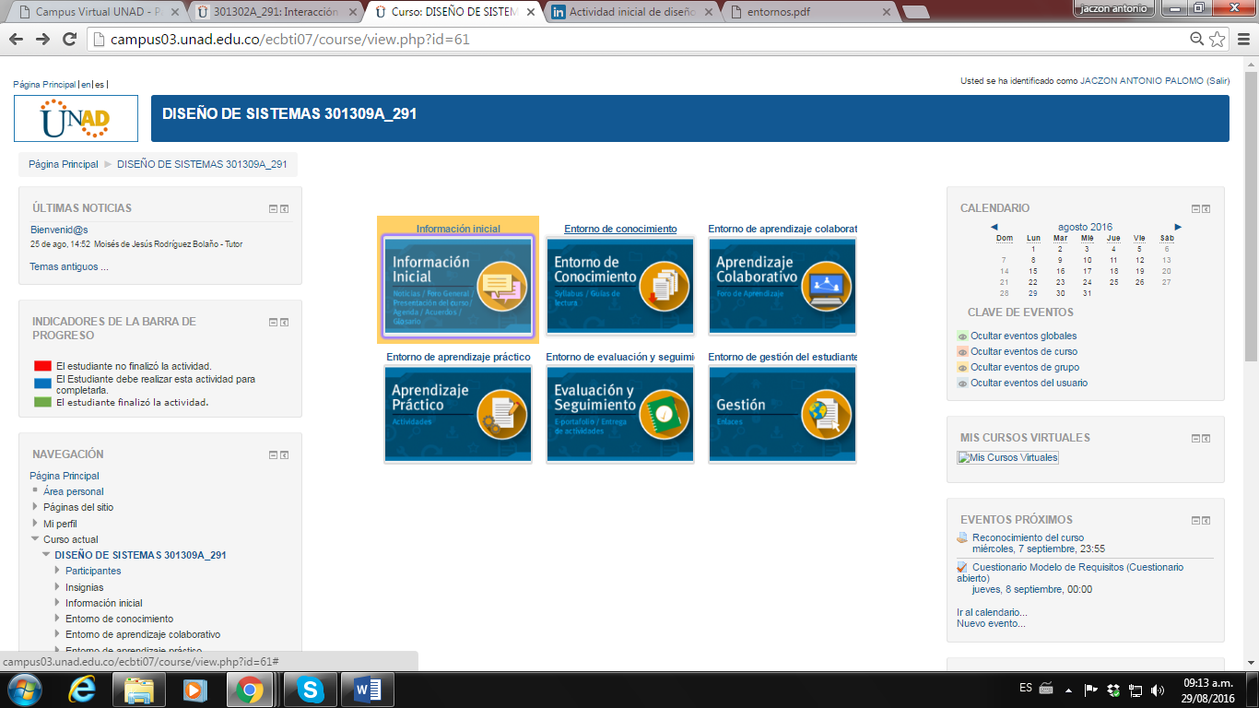The width and height of the screenshot is (1259, 708).
Task: Go to the next month in the calendar
Action: 1178,227
